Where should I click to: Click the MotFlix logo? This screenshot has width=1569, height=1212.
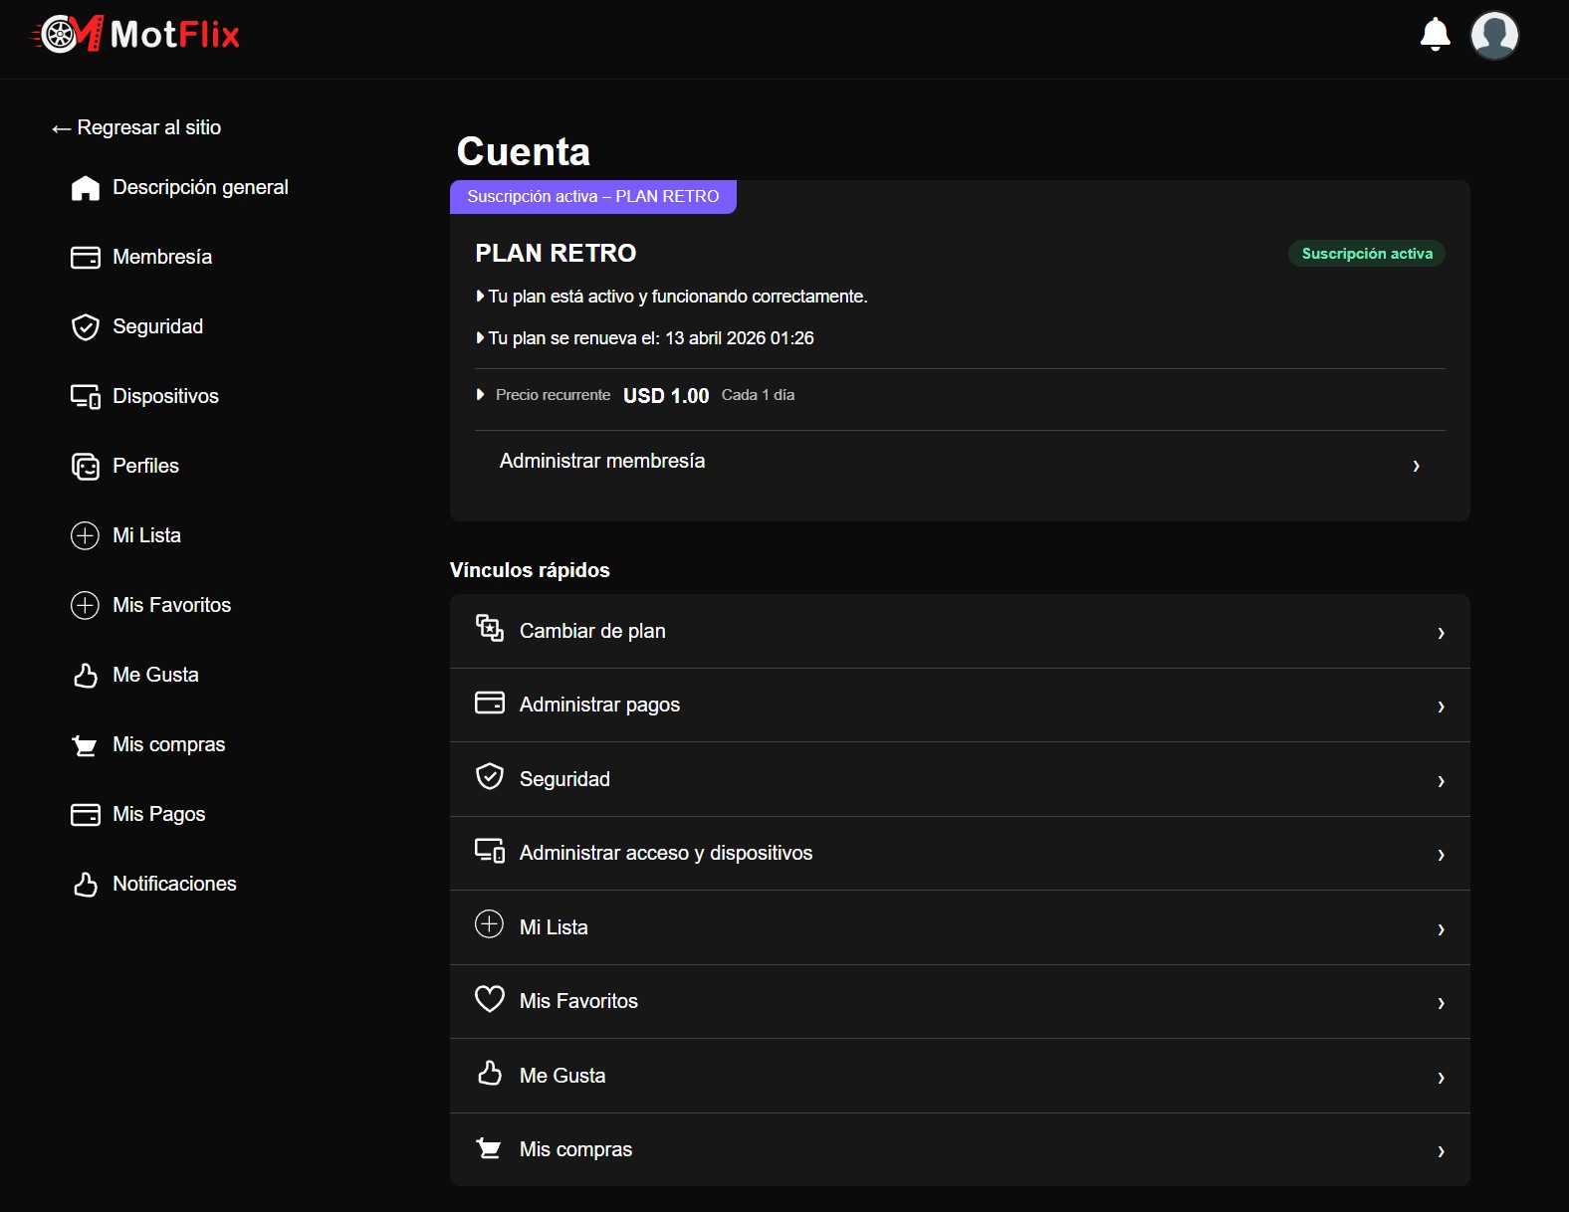pyautogui.click(x=136, y=35)
